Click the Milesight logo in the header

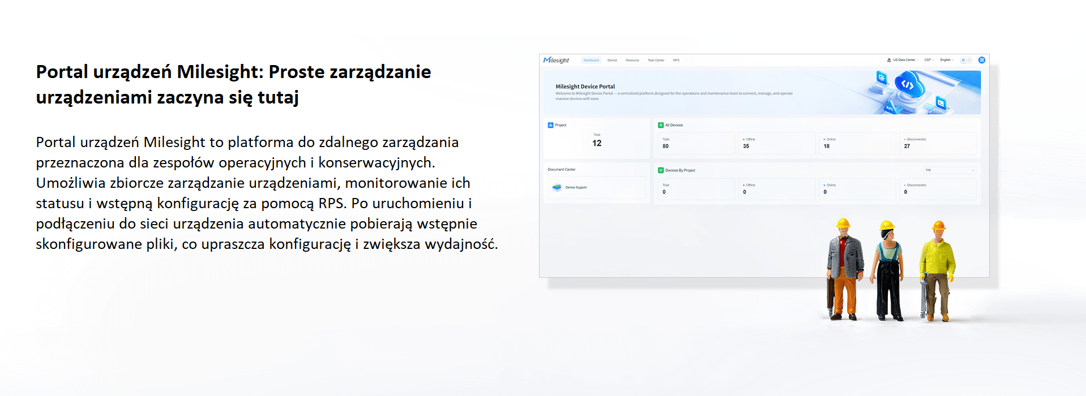pos(556,60)
